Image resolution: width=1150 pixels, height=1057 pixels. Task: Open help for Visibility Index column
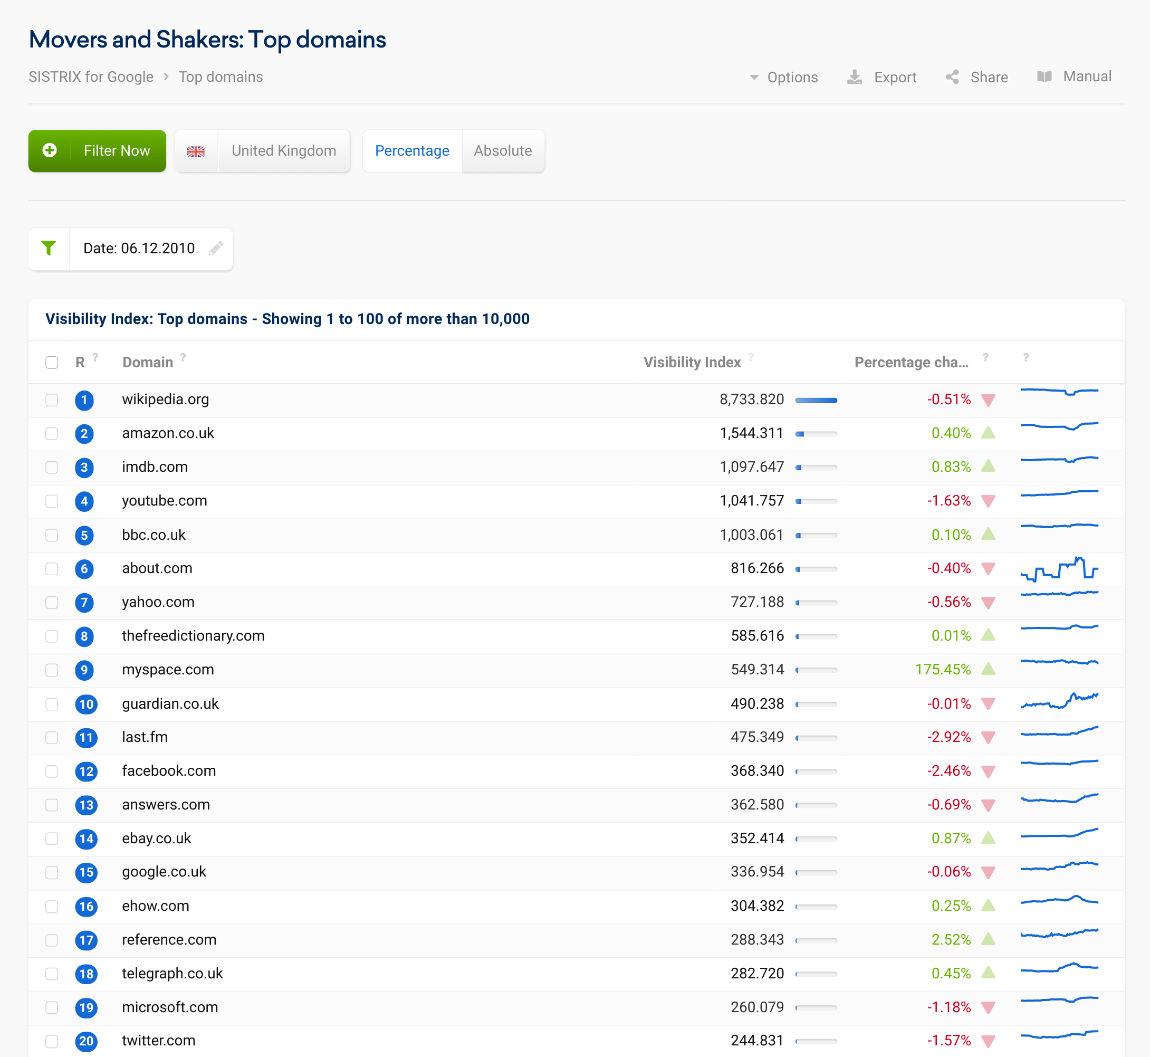pos(751,357)
